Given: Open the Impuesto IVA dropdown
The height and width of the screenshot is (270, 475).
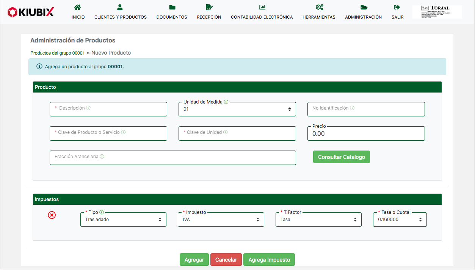Looking at the screenshot, I should click(x=221, y=220).
